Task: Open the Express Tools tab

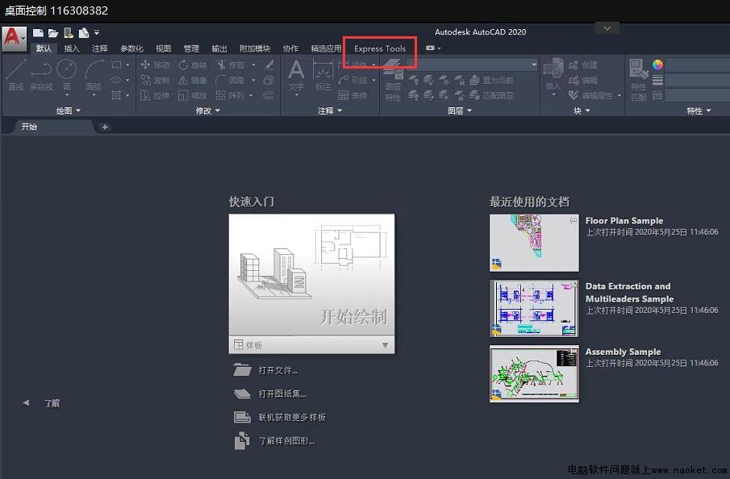Action: 380,48
